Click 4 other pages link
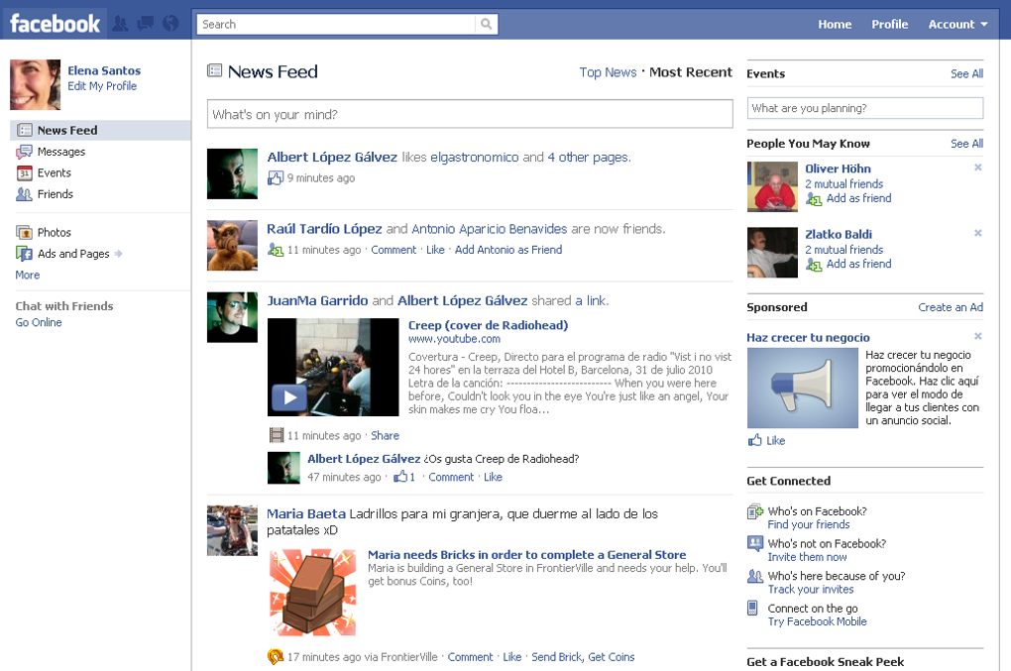Image resolution: width=1011 pixels, height=671 pixels. pos(589,158)
